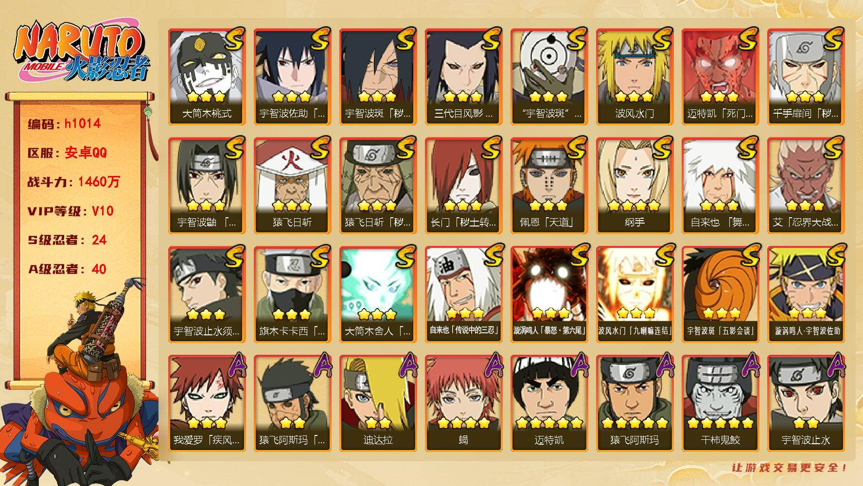This screenshot has width=863, height=486.
Task: Choose the 佩恩「天道」 character card
Action: coord(549,185)
